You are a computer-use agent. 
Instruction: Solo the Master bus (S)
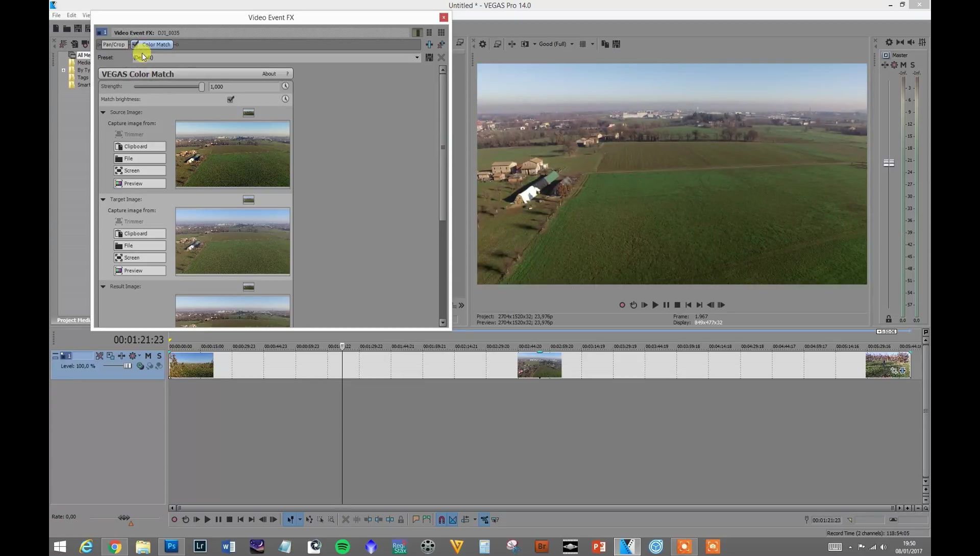913,65
